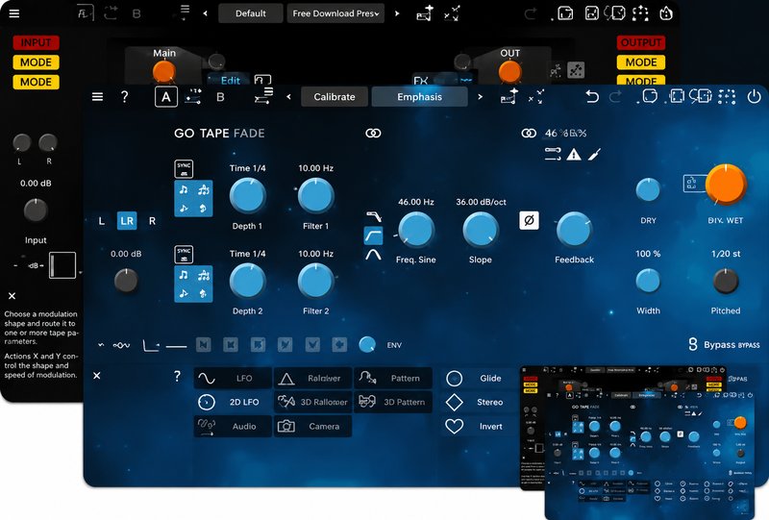
Task: Select 3D Pattern modulation type
Action: coord(393,403)
